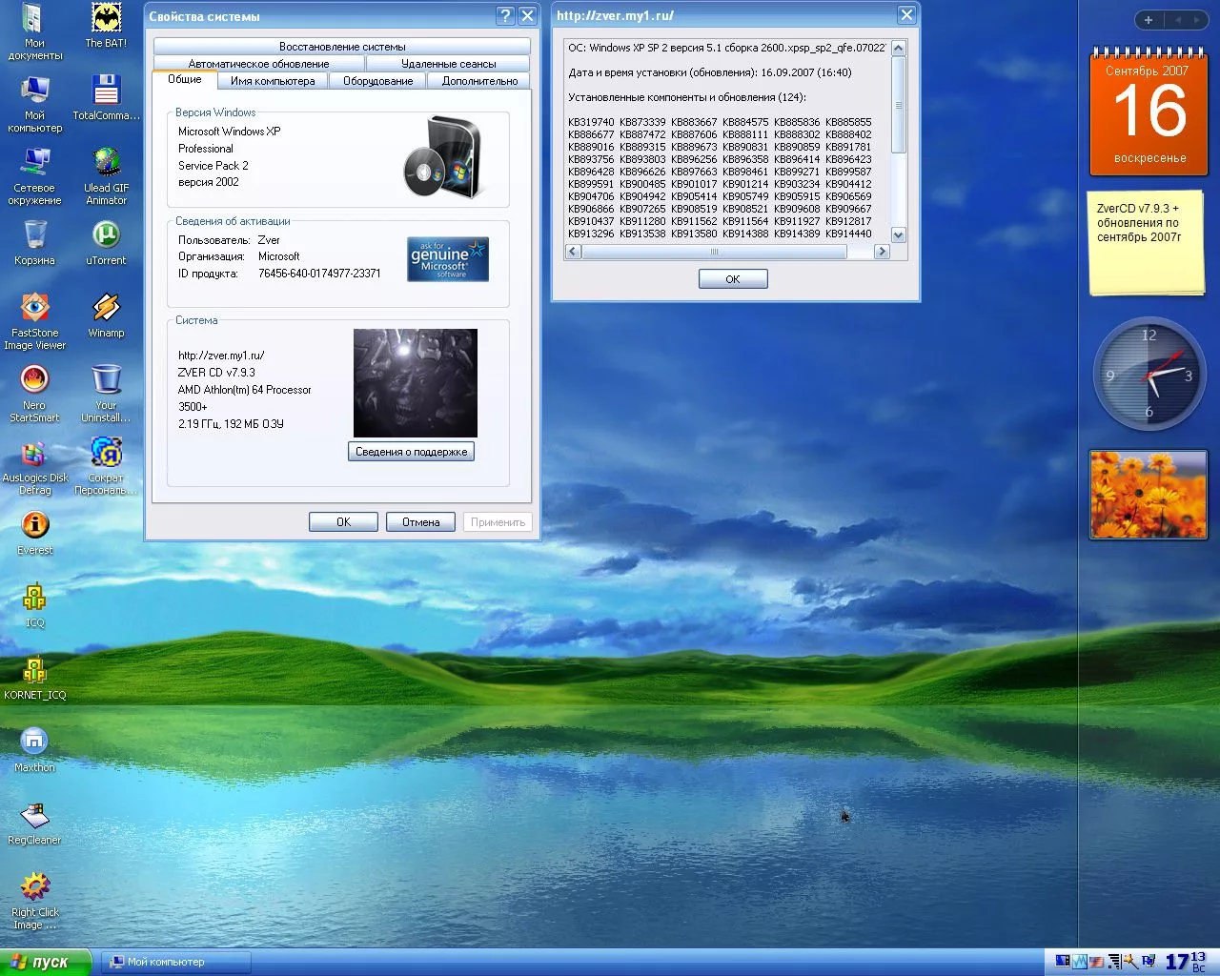Image resolution: width=1220 pixels, height=976 pixels.
Task: Select the Maxthon browser icon
Action: pos(34,749)
